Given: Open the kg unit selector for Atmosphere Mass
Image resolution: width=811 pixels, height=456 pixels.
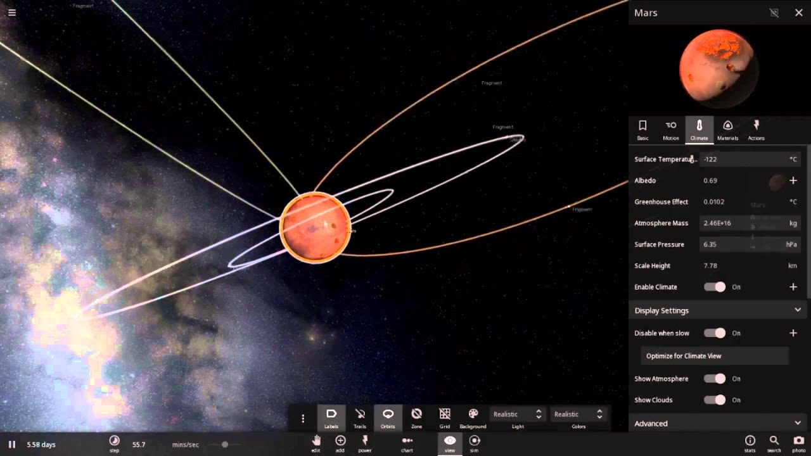Looking at the screenshot, I should [793, 223].
